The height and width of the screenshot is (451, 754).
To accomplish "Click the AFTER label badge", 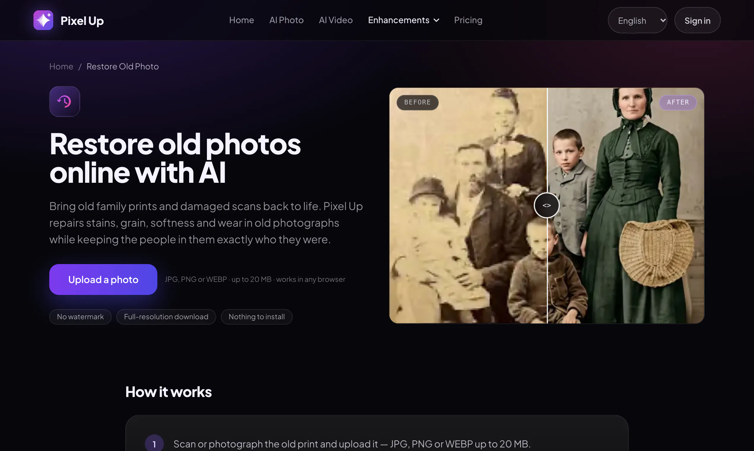I will click(678, 102).
